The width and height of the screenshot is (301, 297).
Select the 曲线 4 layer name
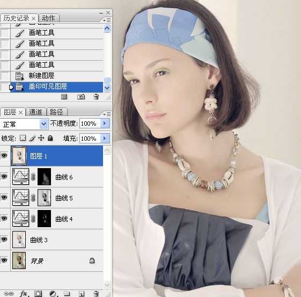coord(64,219)
